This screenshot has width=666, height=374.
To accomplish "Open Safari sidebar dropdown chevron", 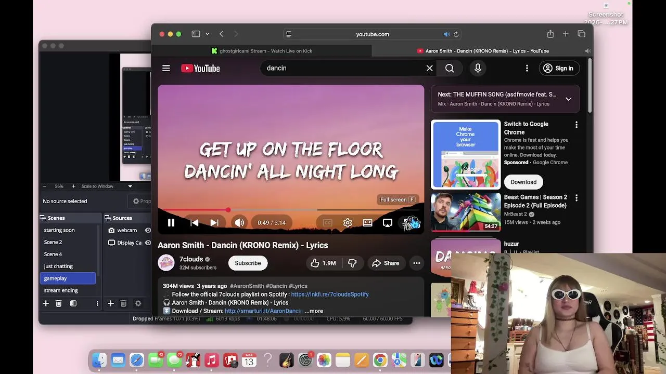I will coord(207,34).
